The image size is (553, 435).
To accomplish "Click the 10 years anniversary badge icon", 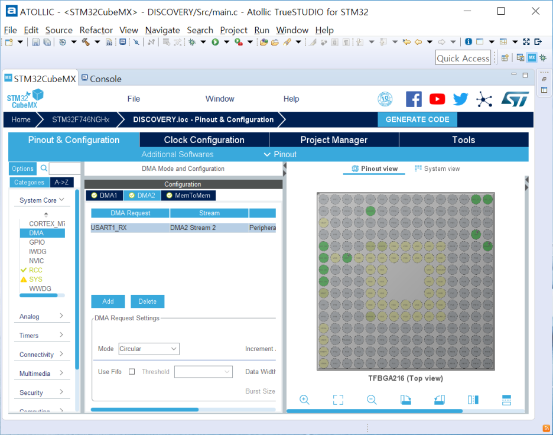I will pos(385,99).
